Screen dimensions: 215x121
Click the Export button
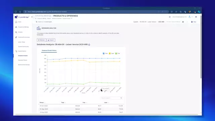tap(51, 40)
